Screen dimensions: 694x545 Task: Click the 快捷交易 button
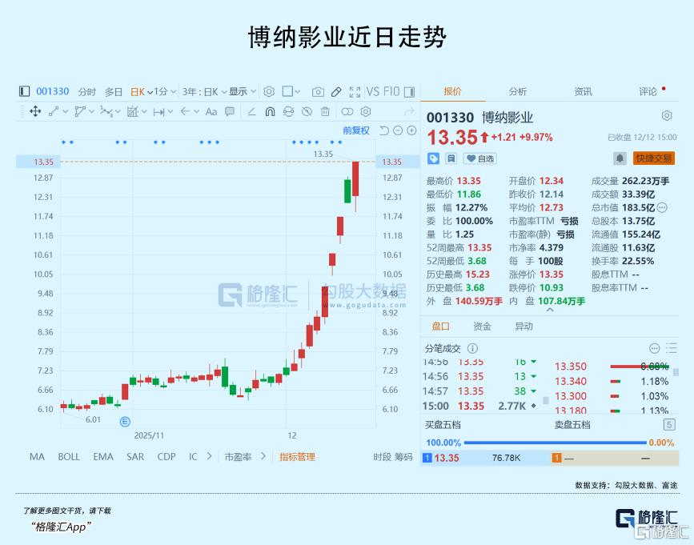click(654, 158)
